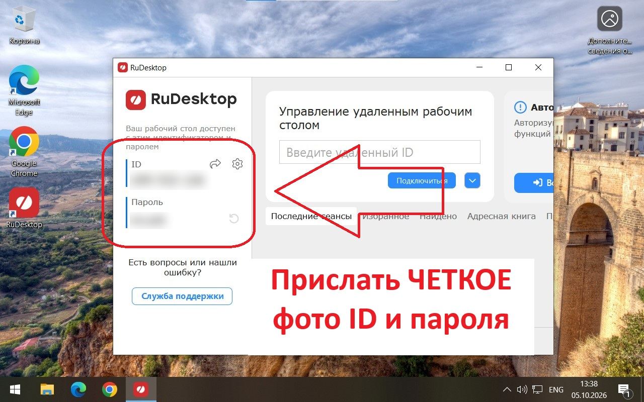Click the Подключиться button
This screenshot has height=402, width=644.
(x=422, y=180)
